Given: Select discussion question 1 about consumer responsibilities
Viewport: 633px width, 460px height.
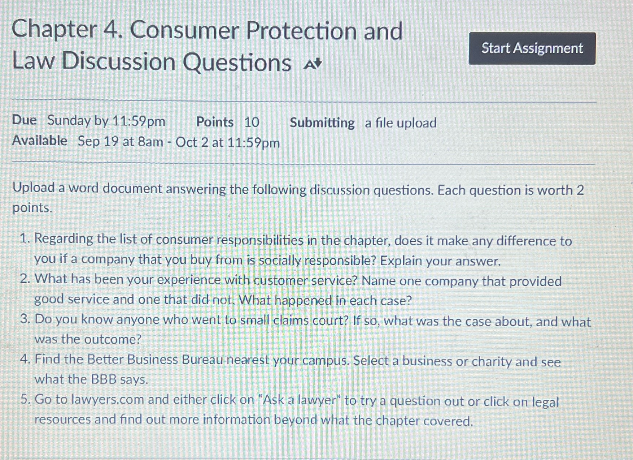Looking at the screenshot, I should click(x=303, y=250).
